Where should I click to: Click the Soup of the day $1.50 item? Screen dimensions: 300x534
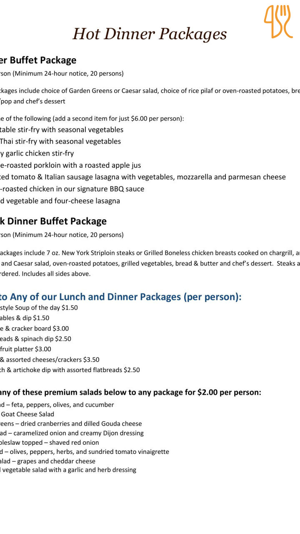39,308
